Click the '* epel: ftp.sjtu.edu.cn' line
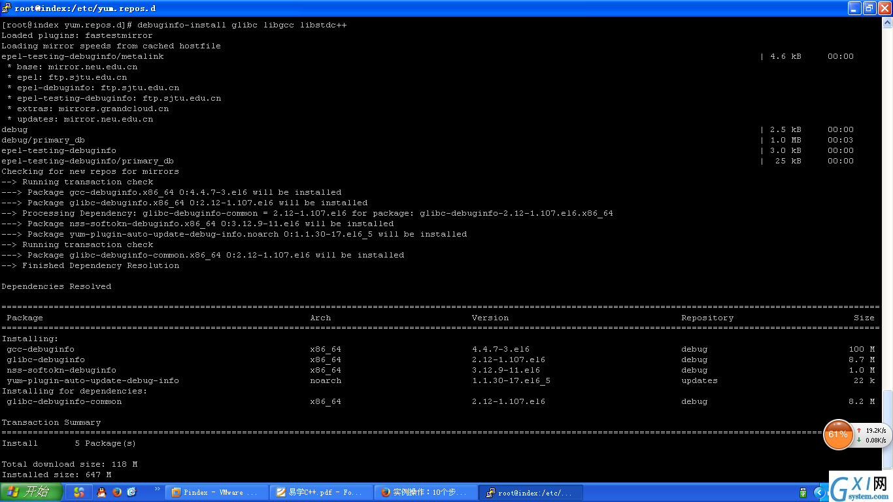Image resolution: width=893 pixels, height=502 pixels. [x=67, y=77]
